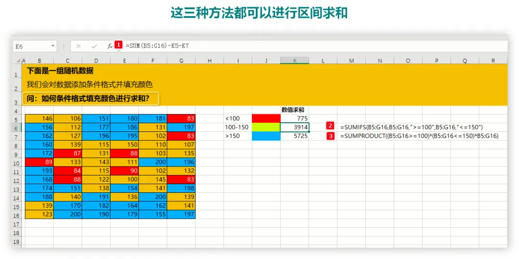The height and width of the screenshot is (259, 519).
Task: Select data cell with value 188
Action: (39, 197)
